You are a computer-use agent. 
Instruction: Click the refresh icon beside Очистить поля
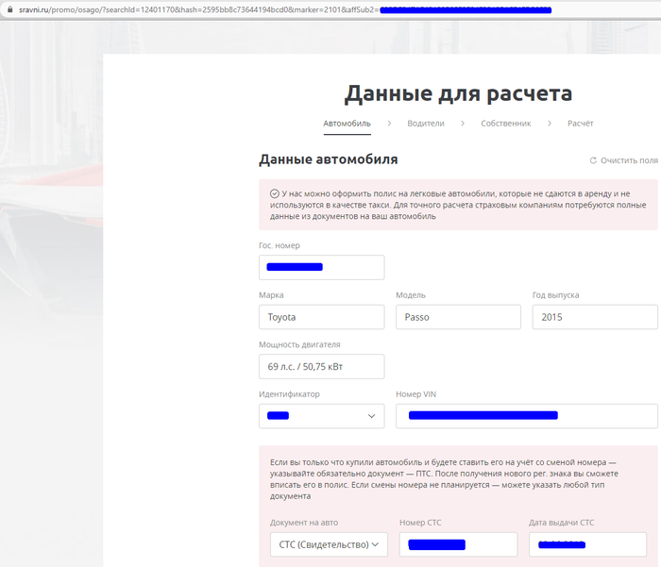pyautogui.click(x=593, y=161)
